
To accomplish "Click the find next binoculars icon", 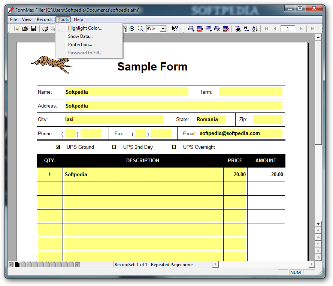I will tap(246, 28).
